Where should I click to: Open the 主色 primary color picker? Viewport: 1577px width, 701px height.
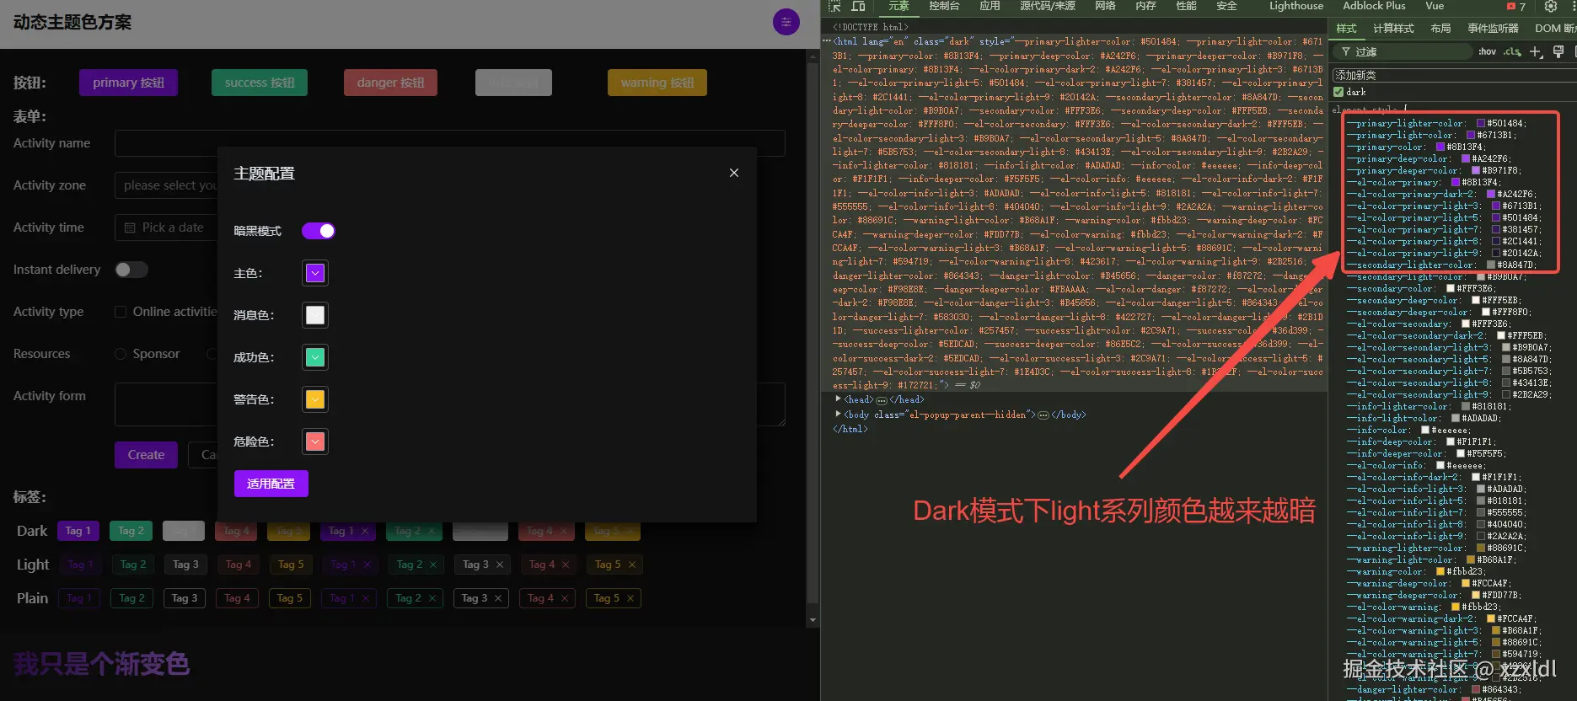pyautogui.click(x=315, y=273)
